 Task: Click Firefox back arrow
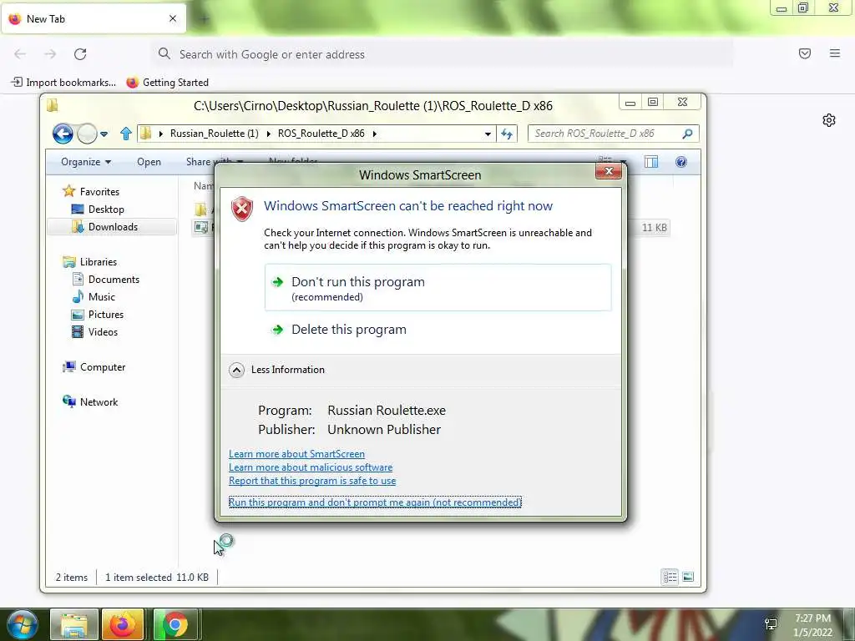coord(20,54)
